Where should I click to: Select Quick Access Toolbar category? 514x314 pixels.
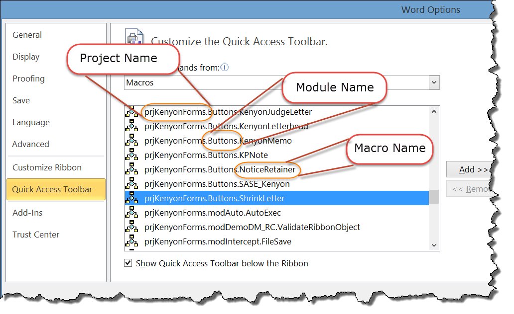[56, 189]
